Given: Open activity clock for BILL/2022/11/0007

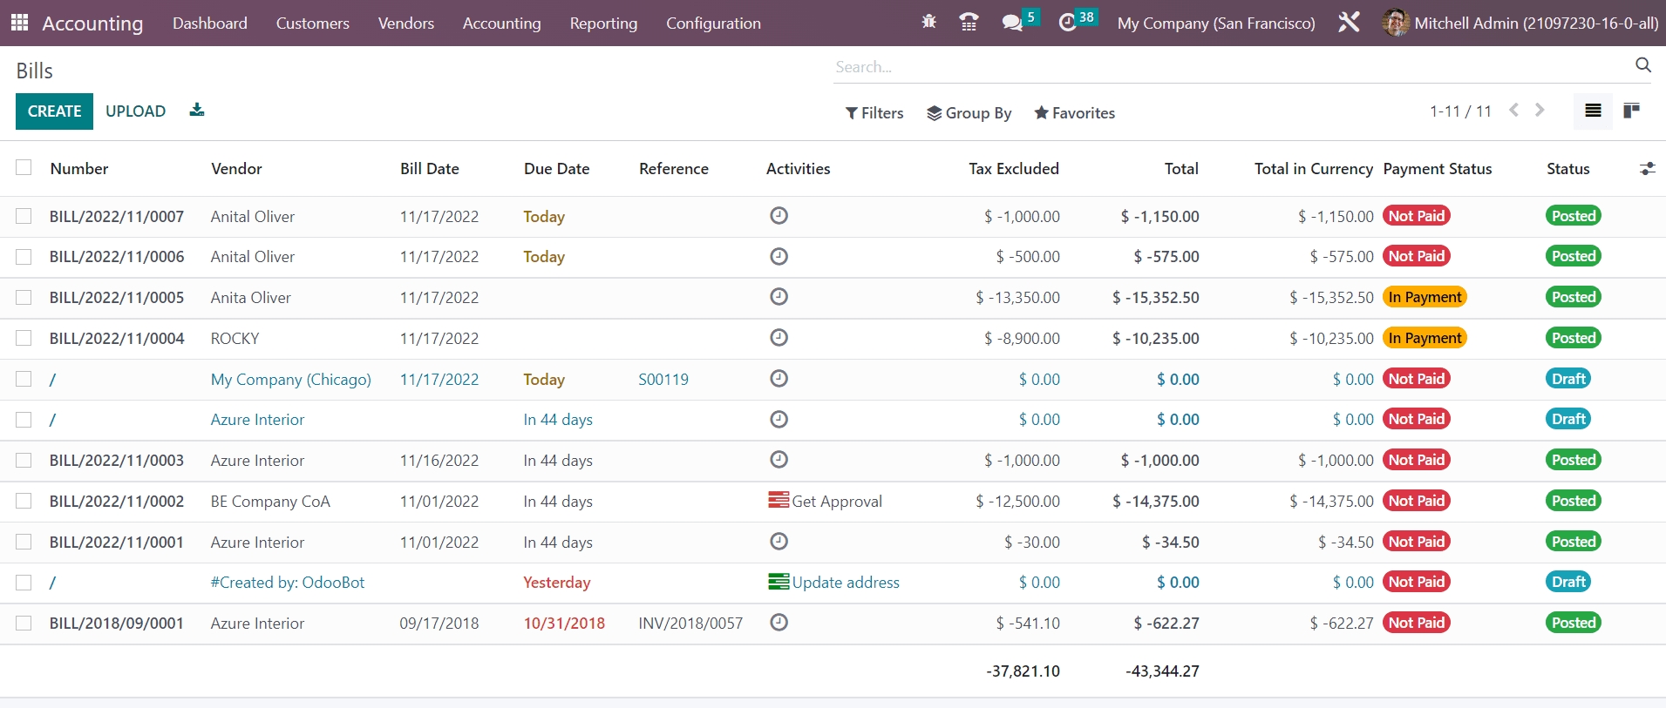Looking at the screenshot, I should [779, 216].
